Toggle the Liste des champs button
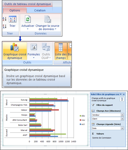The height and width of the screenshot is (150, 128). click(61, 51)
